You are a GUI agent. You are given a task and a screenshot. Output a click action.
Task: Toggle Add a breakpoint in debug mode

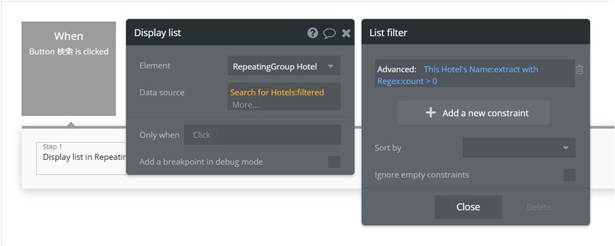pos(334,162)
